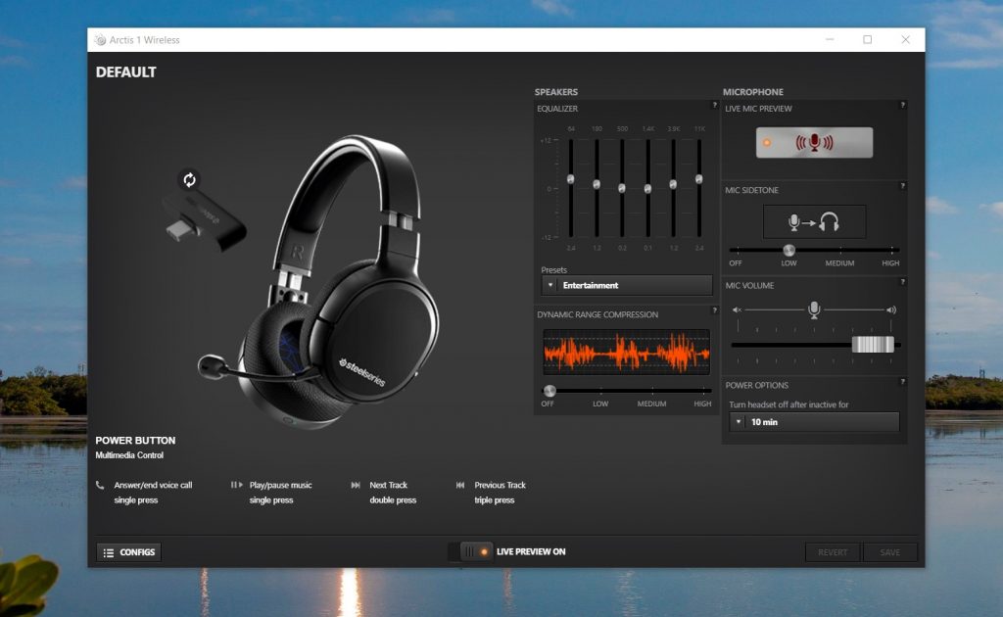Adjust the 64 Hz equalizer slider
This screenshot has width=1003, height=617.
[x=571, y=179]
